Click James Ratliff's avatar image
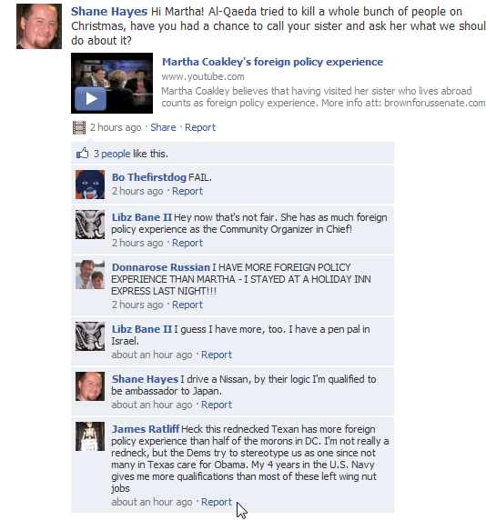 (x=90, y=436)
